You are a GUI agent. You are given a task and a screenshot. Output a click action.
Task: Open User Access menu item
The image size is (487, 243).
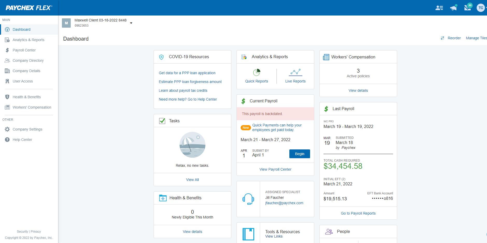[x=23, y=81]
